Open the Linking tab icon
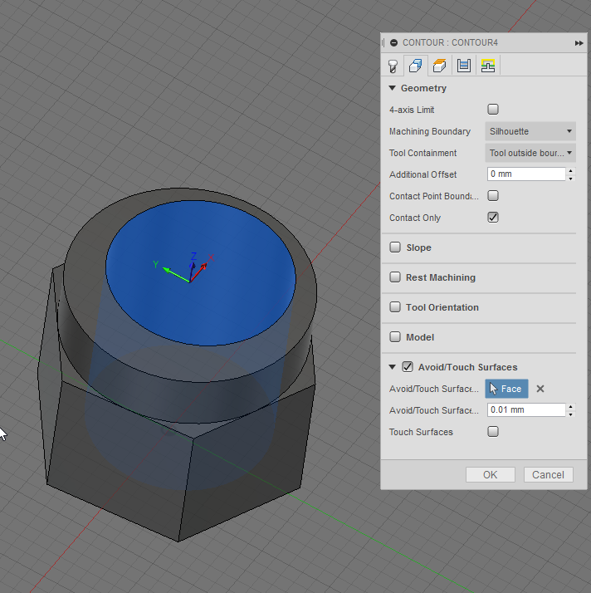 [488, 66]
